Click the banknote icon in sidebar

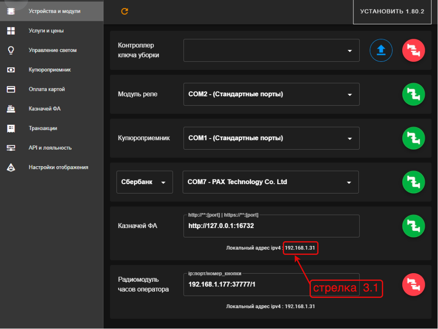[x=11, y=70]
